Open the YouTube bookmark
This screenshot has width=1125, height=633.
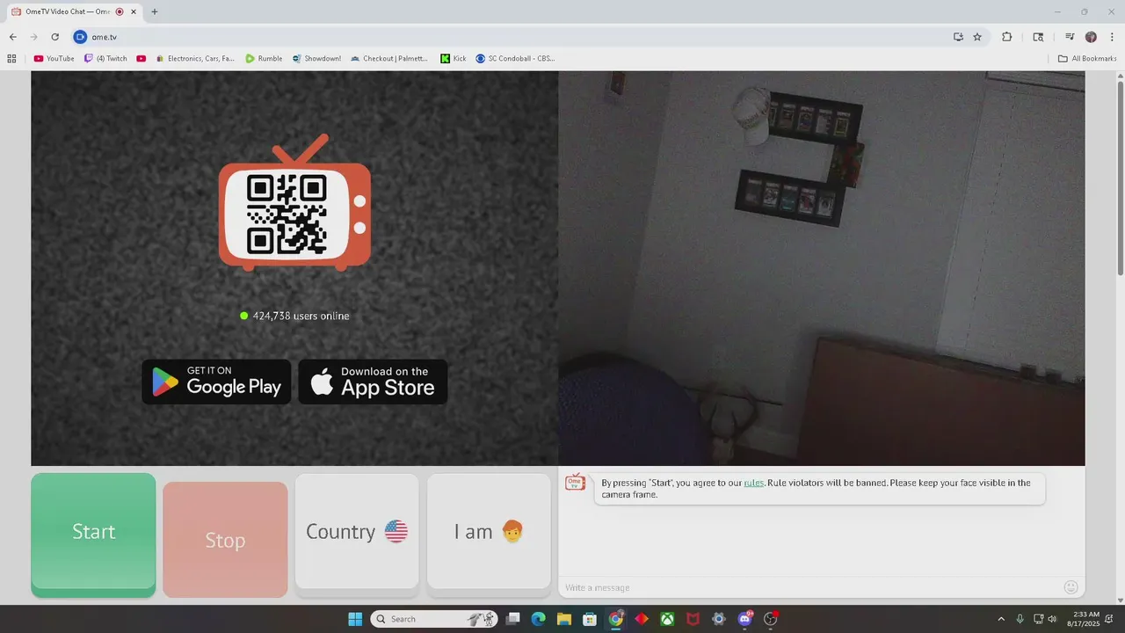[x=54, y=59]
